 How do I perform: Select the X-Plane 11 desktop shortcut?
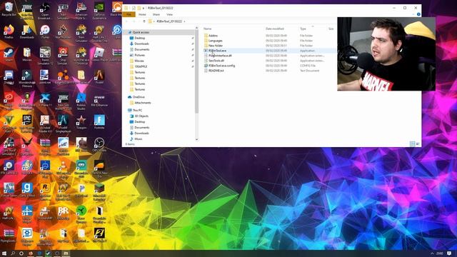coord(44,99)
